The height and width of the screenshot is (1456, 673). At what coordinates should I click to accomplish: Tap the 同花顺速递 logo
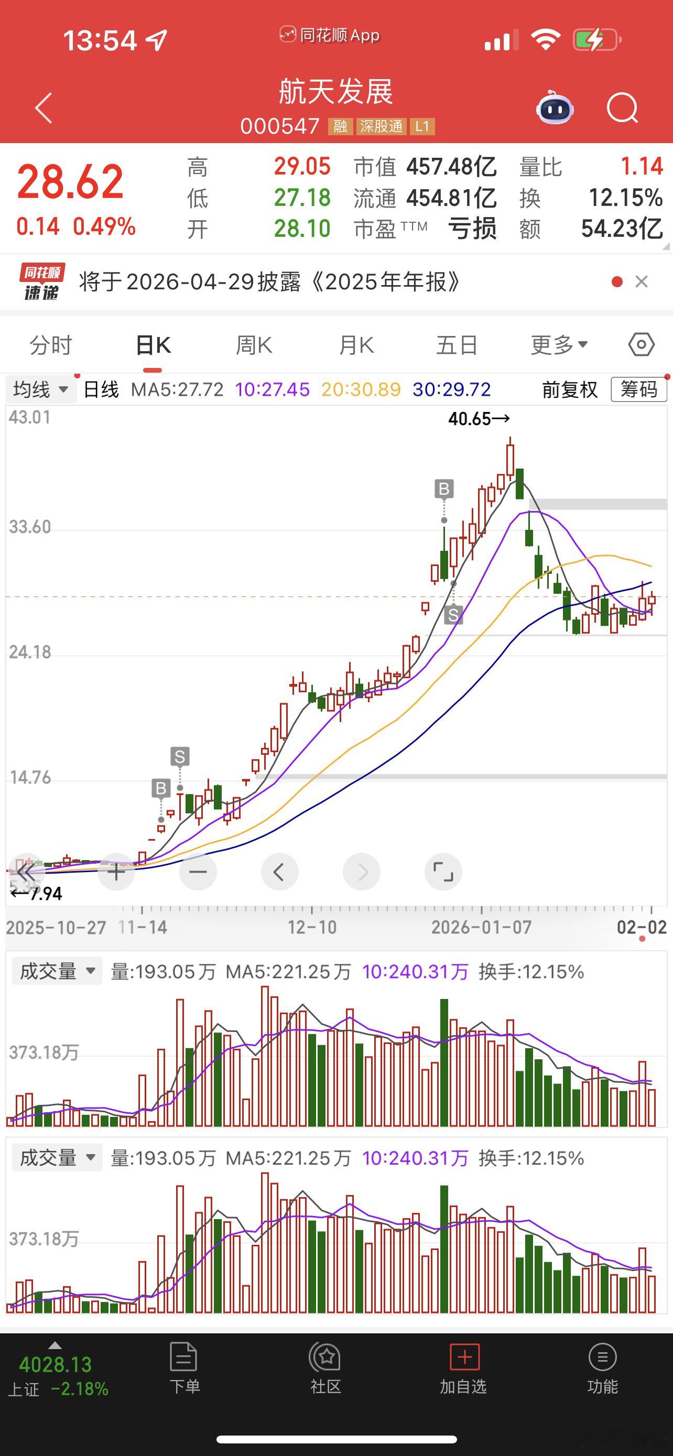click(x=42, y=281)
